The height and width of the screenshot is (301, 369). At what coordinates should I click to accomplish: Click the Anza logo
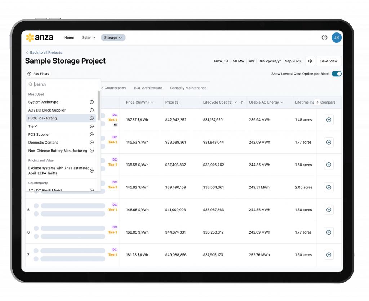40,38
